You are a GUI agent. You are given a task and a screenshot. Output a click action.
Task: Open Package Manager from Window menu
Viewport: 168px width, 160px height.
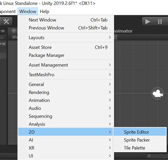(66, 55)
